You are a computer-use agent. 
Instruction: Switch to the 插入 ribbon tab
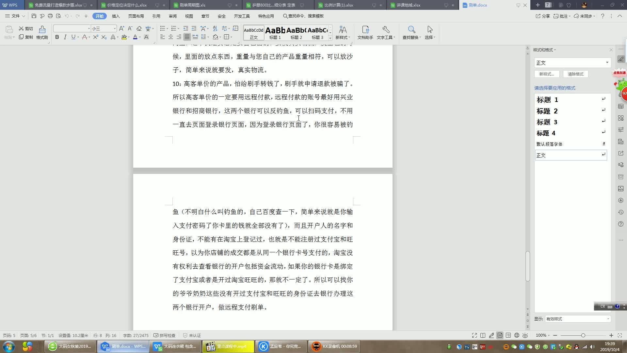[x=116, y=16]
